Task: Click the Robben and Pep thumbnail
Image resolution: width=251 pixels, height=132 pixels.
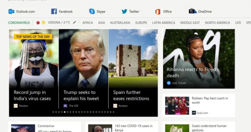Action: pyautogui.click(x=177, y=106)
